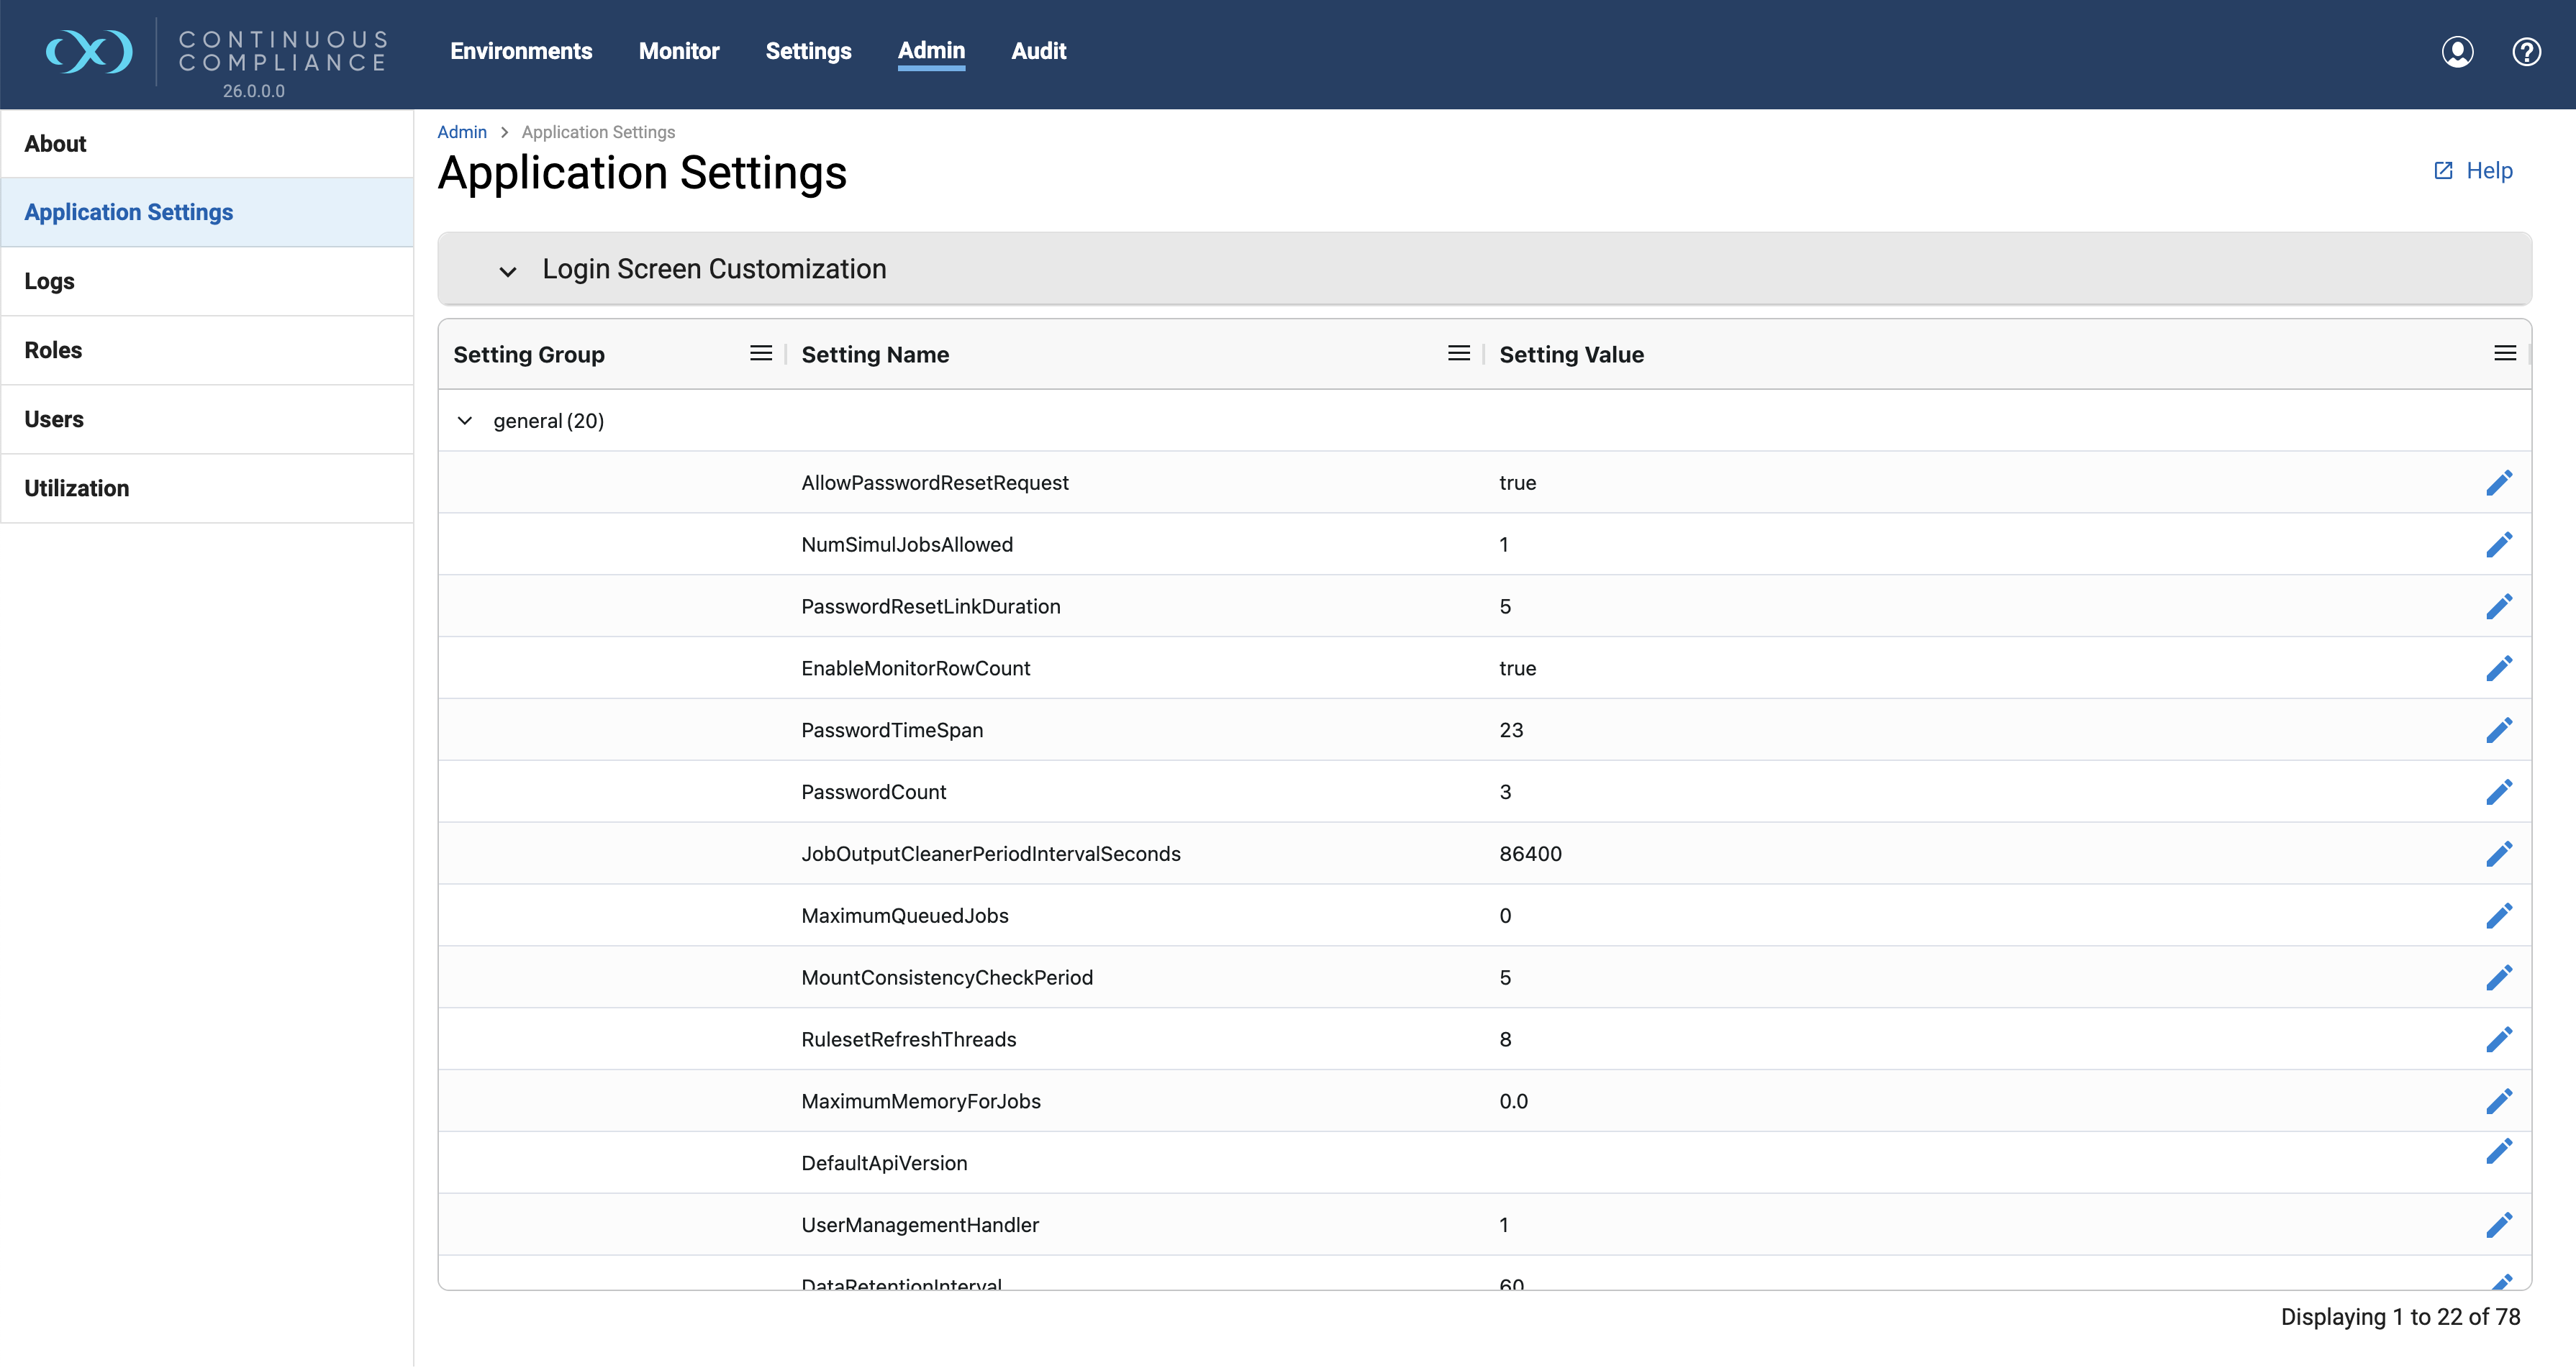The image size is (2576, 1368).
Task: Edit the RulesetRefreshThreads setting
Action: (2498, 1039)
